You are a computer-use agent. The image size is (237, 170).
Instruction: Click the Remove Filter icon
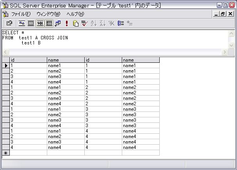(112, 23)
